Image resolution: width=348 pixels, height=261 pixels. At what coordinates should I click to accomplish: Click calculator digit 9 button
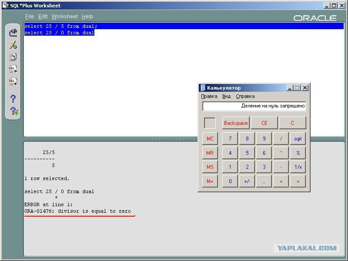click(x=264, y=139)
